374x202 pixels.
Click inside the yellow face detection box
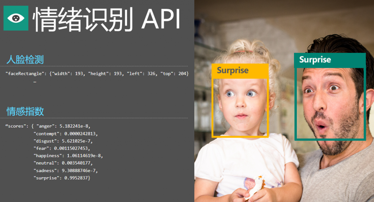click(x=241, y=106)
